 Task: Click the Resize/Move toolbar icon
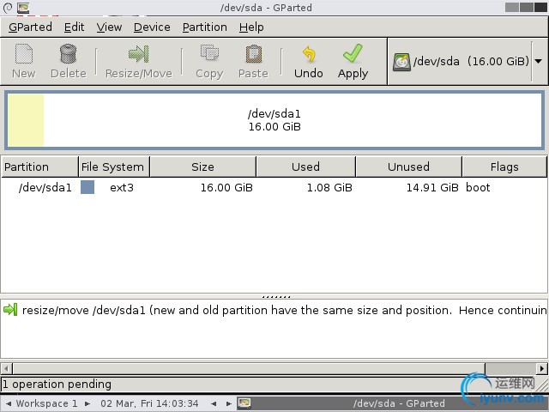139,54
